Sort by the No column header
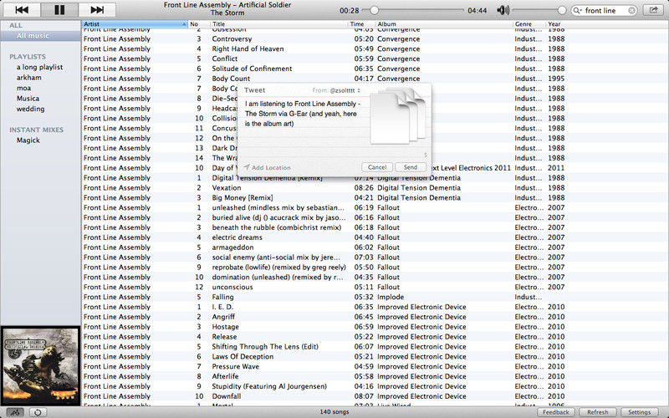This screenshot has width=669, height=418. (x=199, y=24)
